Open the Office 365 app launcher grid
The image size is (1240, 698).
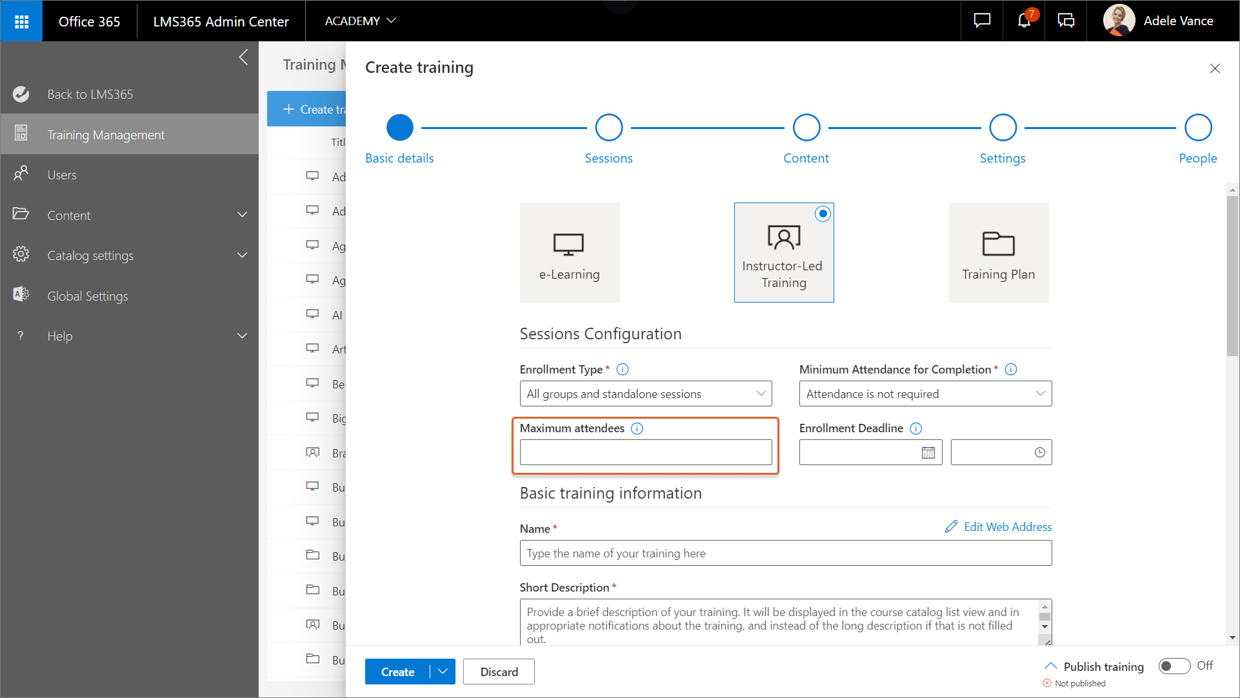tap(21, 21)
